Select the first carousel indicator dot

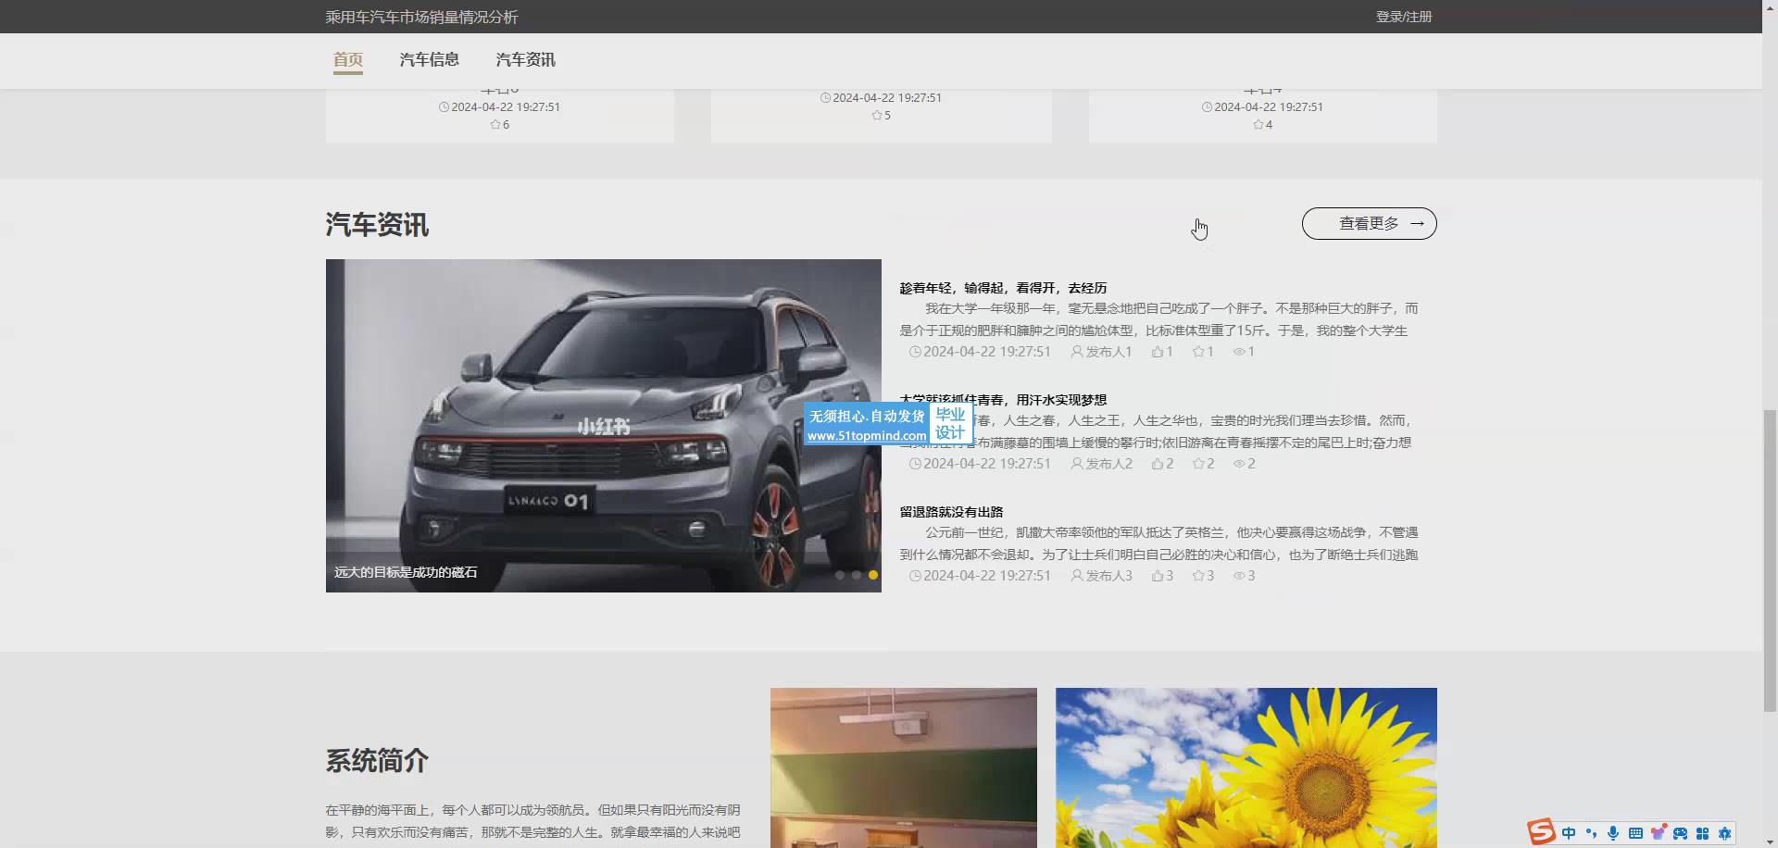[x=840, y=575]
